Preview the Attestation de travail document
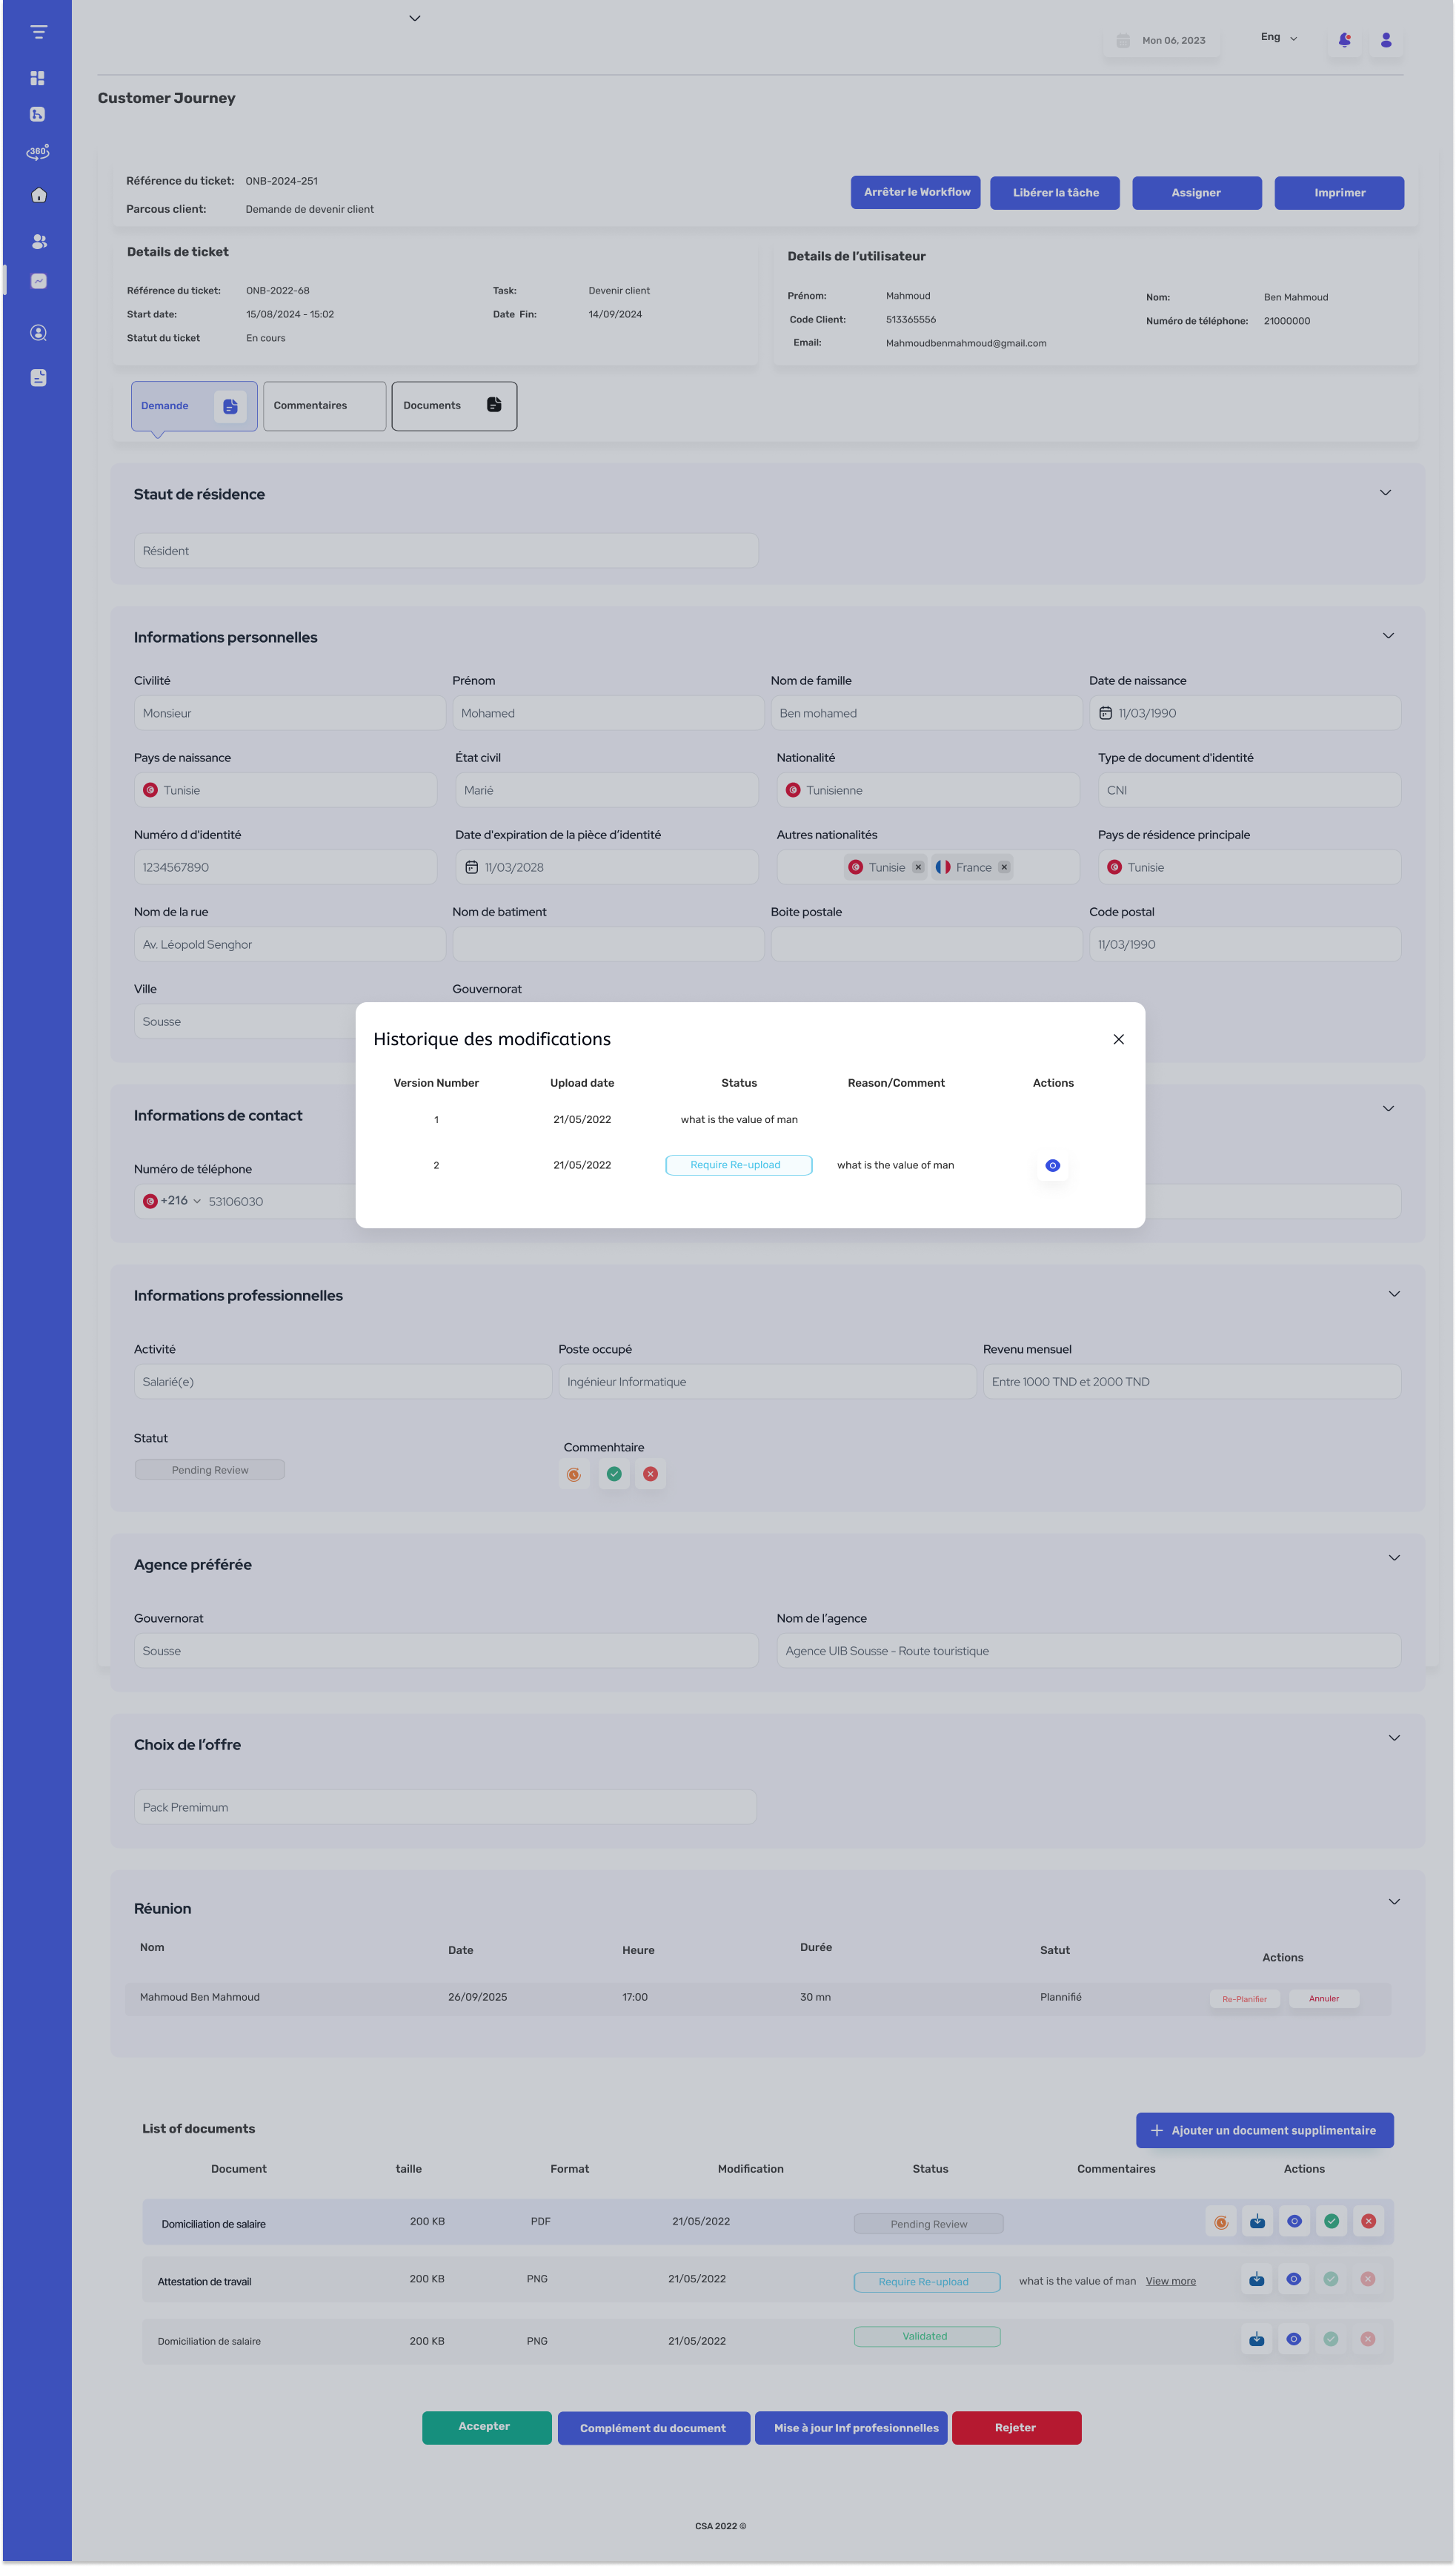The image size is (1456, 2567). point(1293,2279)
